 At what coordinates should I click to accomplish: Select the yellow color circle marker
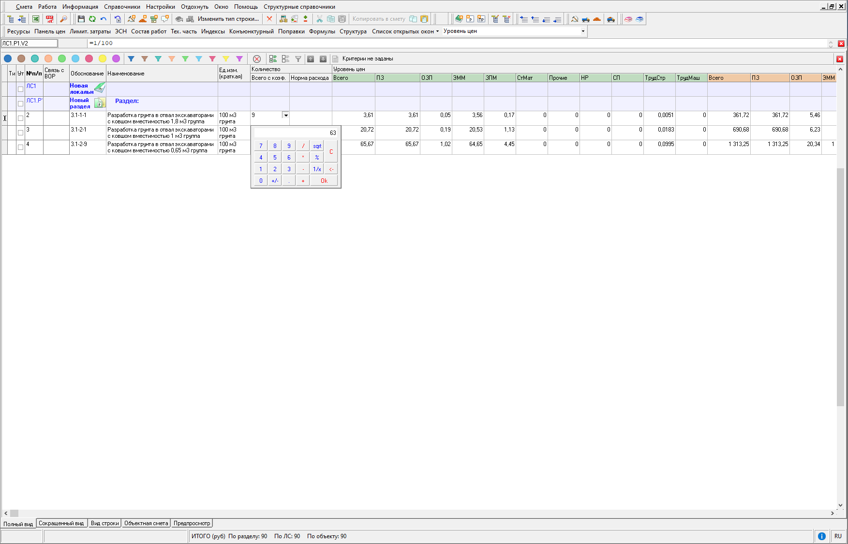(103, 59)
